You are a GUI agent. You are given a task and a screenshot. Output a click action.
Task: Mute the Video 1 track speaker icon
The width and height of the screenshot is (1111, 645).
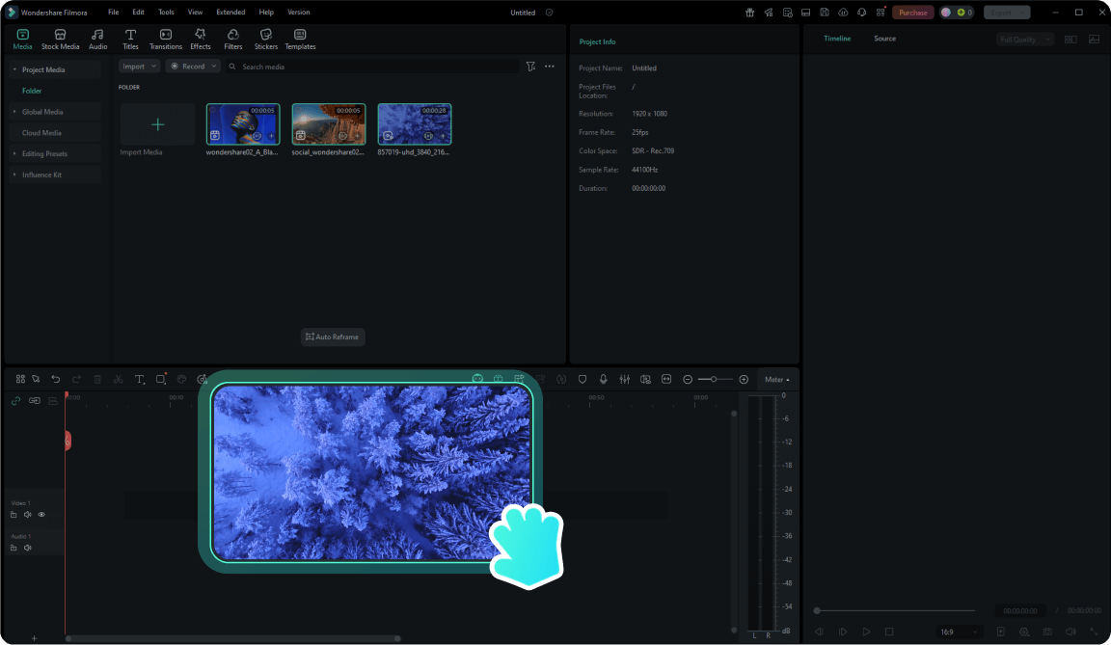tap(27, 514)
